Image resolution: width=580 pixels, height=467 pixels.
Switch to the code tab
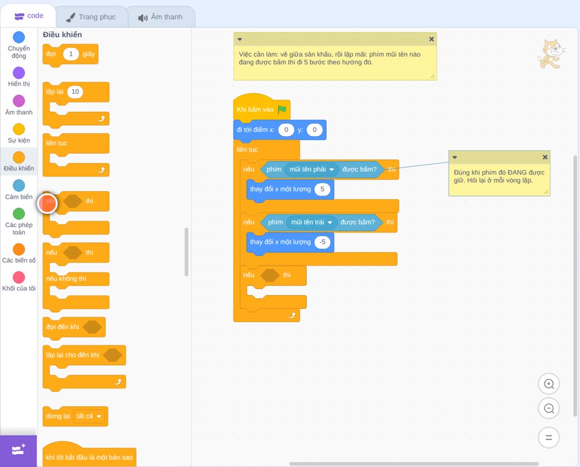28,16
